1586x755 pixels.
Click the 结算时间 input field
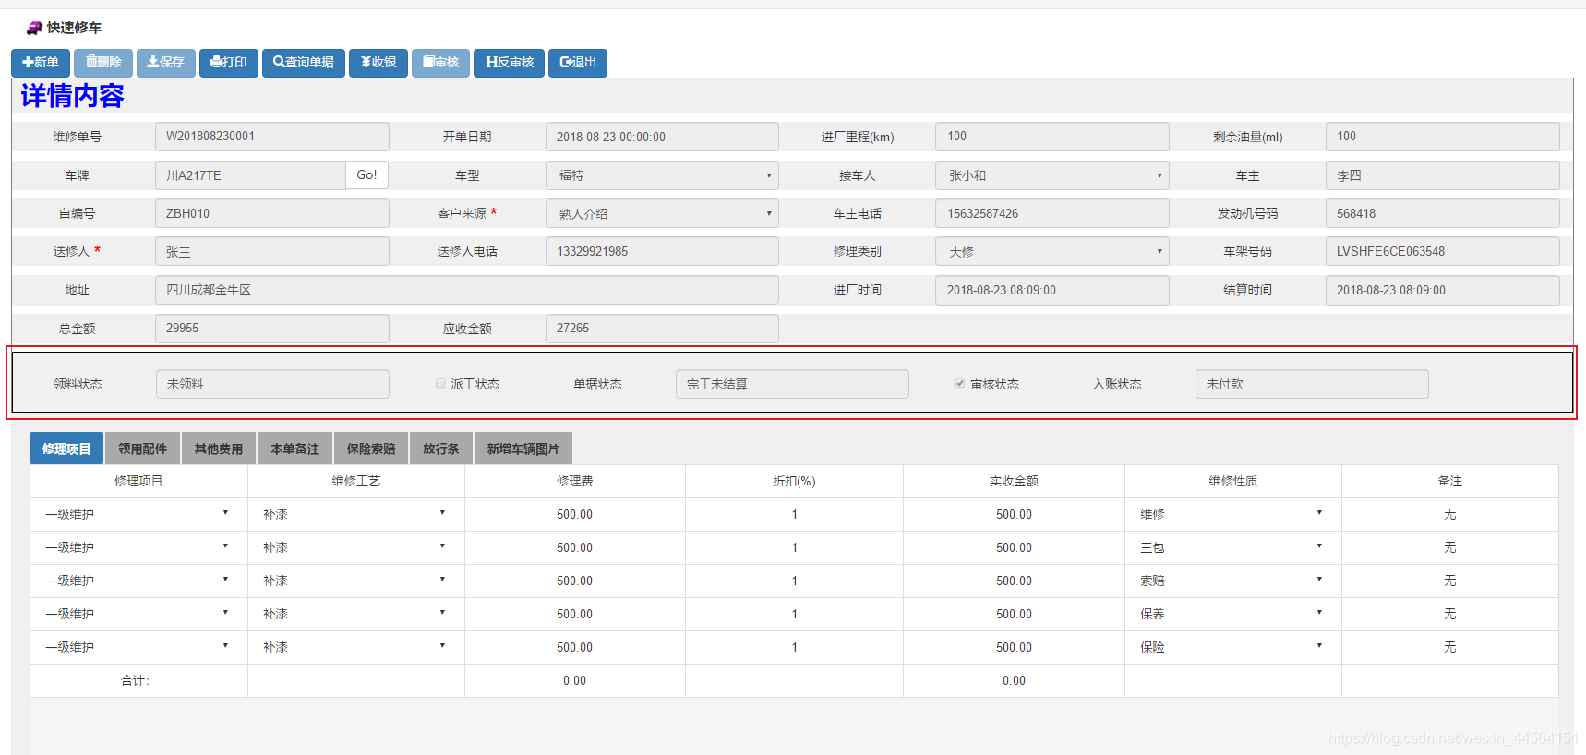click(1442, 290)
